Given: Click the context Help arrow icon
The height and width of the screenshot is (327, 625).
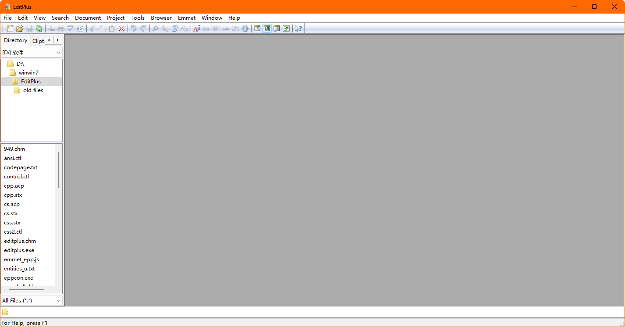Looking at the screenshot, I should coord(298,28).
